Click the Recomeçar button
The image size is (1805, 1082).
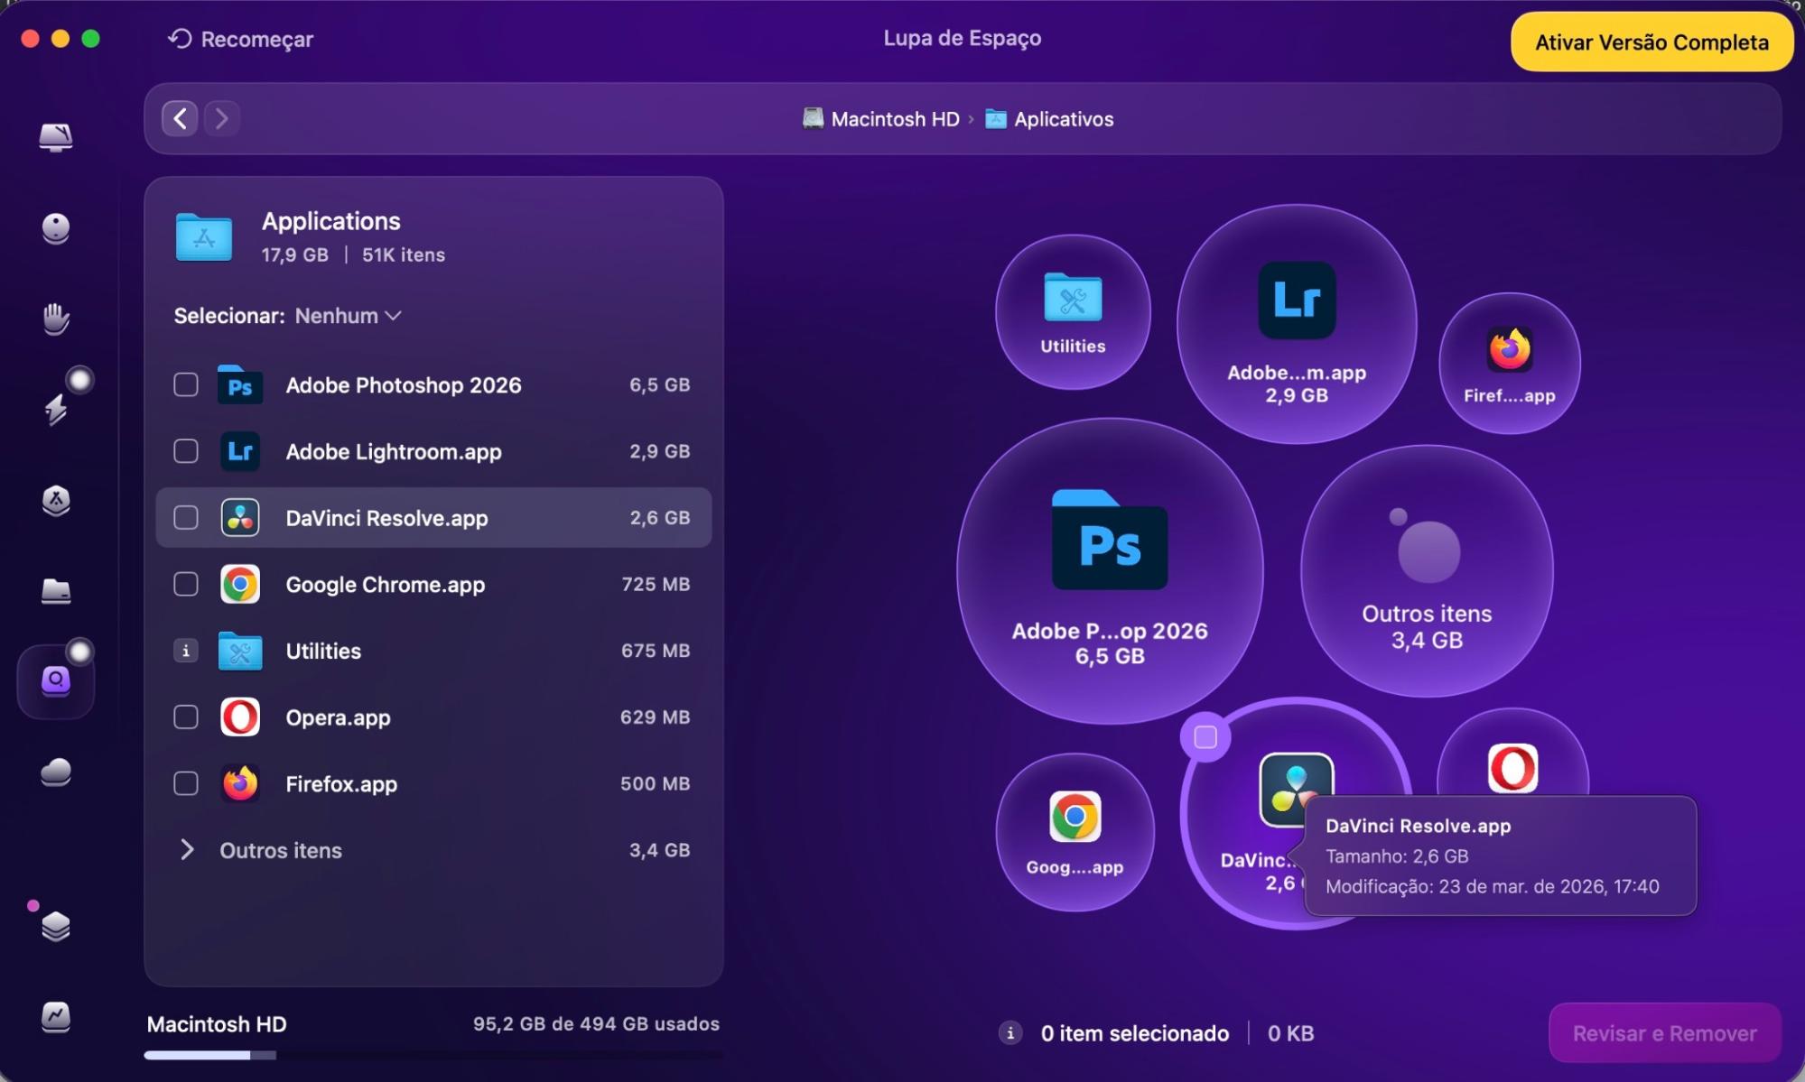pyautogui.click(x=240, y=39)
